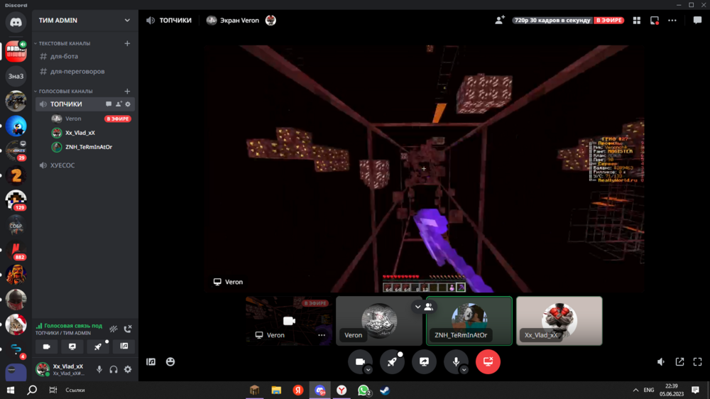The width and height of the screenshot is (710, 399).
Task: Switch to grid view layout
Action: pyautogui.click(x=637, y=21)
